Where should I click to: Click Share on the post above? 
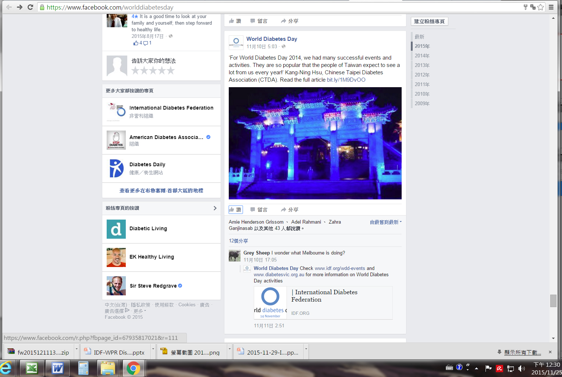coord(289,21)
